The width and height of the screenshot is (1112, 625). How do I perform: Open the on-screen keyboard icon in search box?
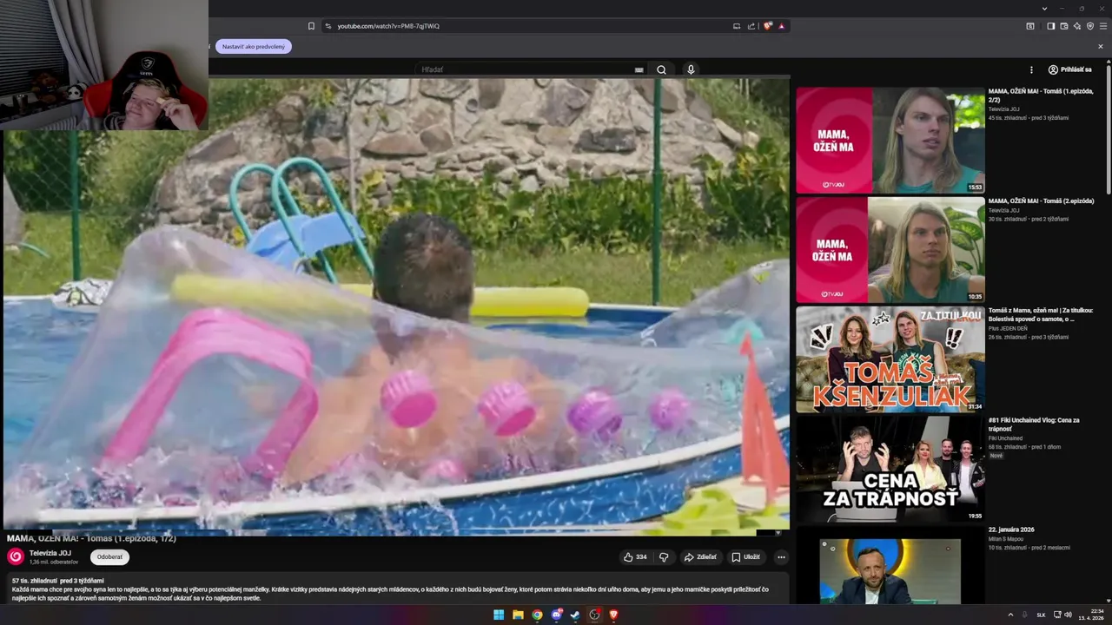point(639,69)
